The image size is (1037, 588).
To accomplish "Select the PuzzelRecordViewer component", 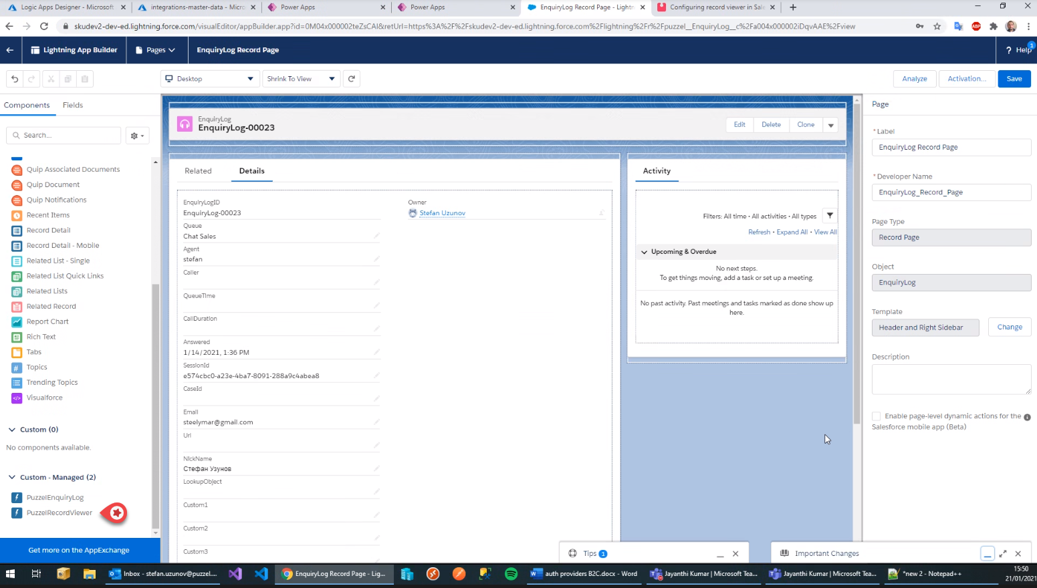I will [60, 513].
